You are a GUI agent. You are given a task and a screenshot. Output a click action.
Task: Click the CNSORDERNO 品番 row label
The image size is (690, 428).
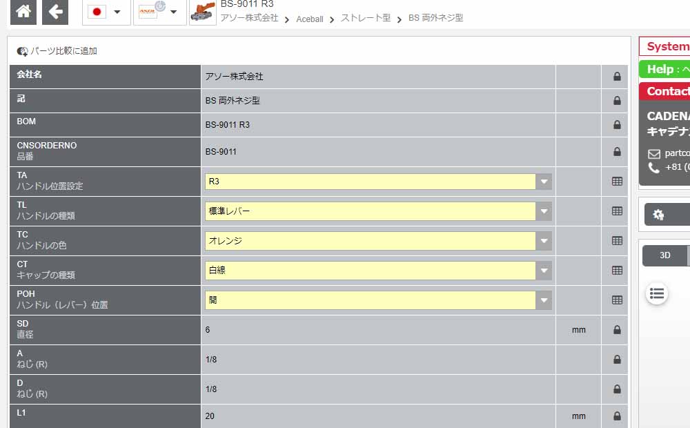pyautogui.click(x=47, y=151)
